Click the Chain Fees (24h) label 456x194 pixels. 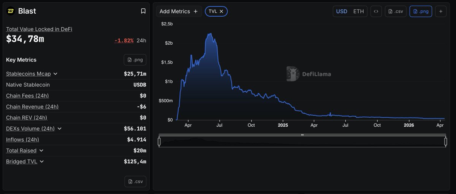(27, 95)
